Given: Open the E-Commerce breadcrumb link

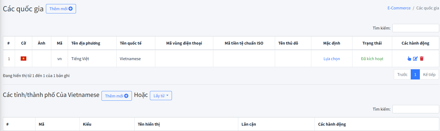Looking at the screenshot, I should 399,8.
